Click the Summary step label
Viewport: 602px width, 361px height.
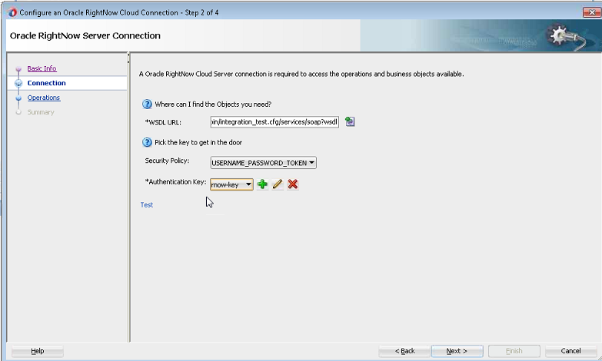(41, 112)
